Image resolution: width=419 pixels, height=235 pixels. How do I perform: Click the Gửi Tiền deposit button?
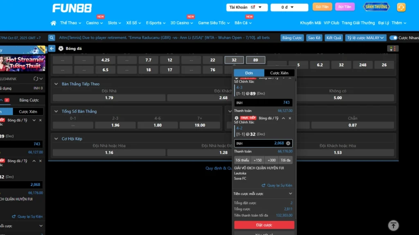point(322,7)
